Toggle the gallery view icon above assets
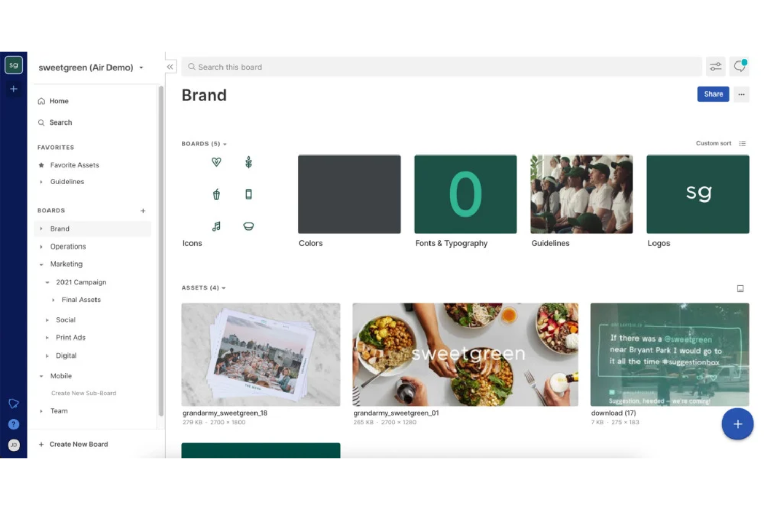This screenshot has height=510, width=764. [740, 288]
